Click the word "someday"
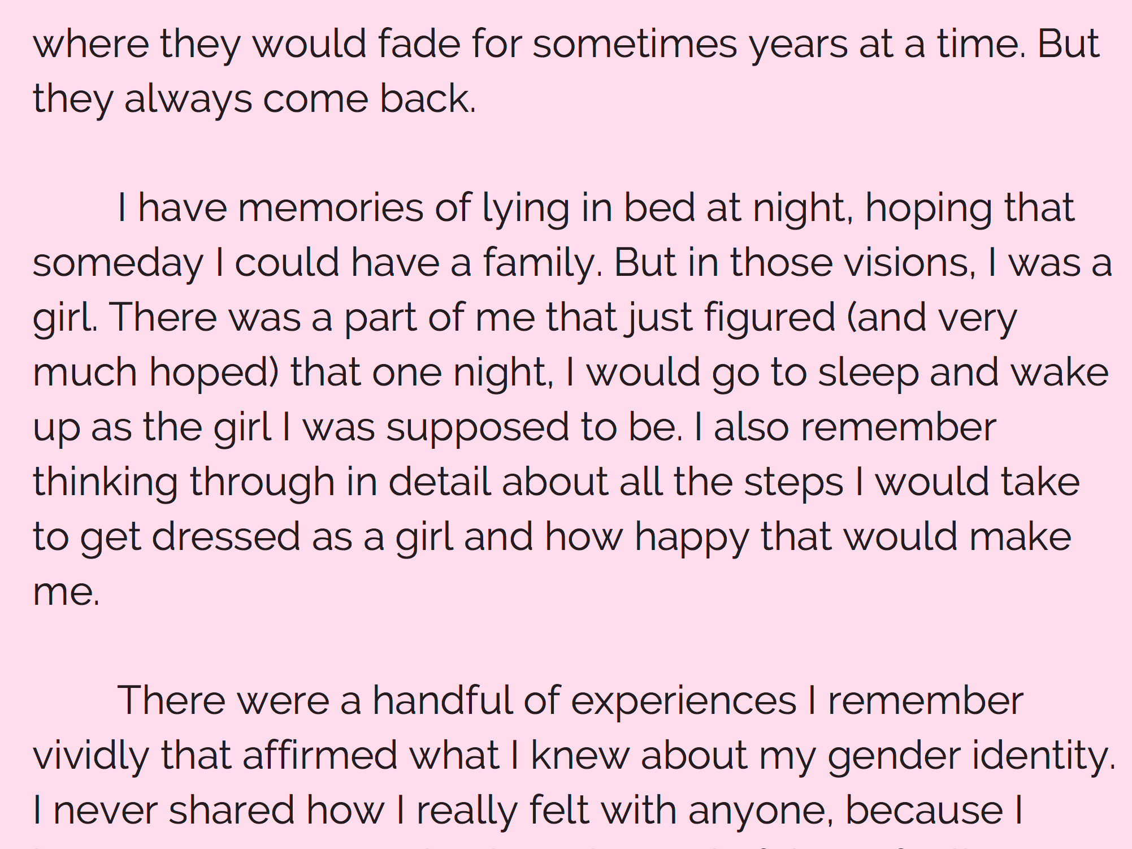Viewport: 1132px width, 849px height. coord(118,263)
